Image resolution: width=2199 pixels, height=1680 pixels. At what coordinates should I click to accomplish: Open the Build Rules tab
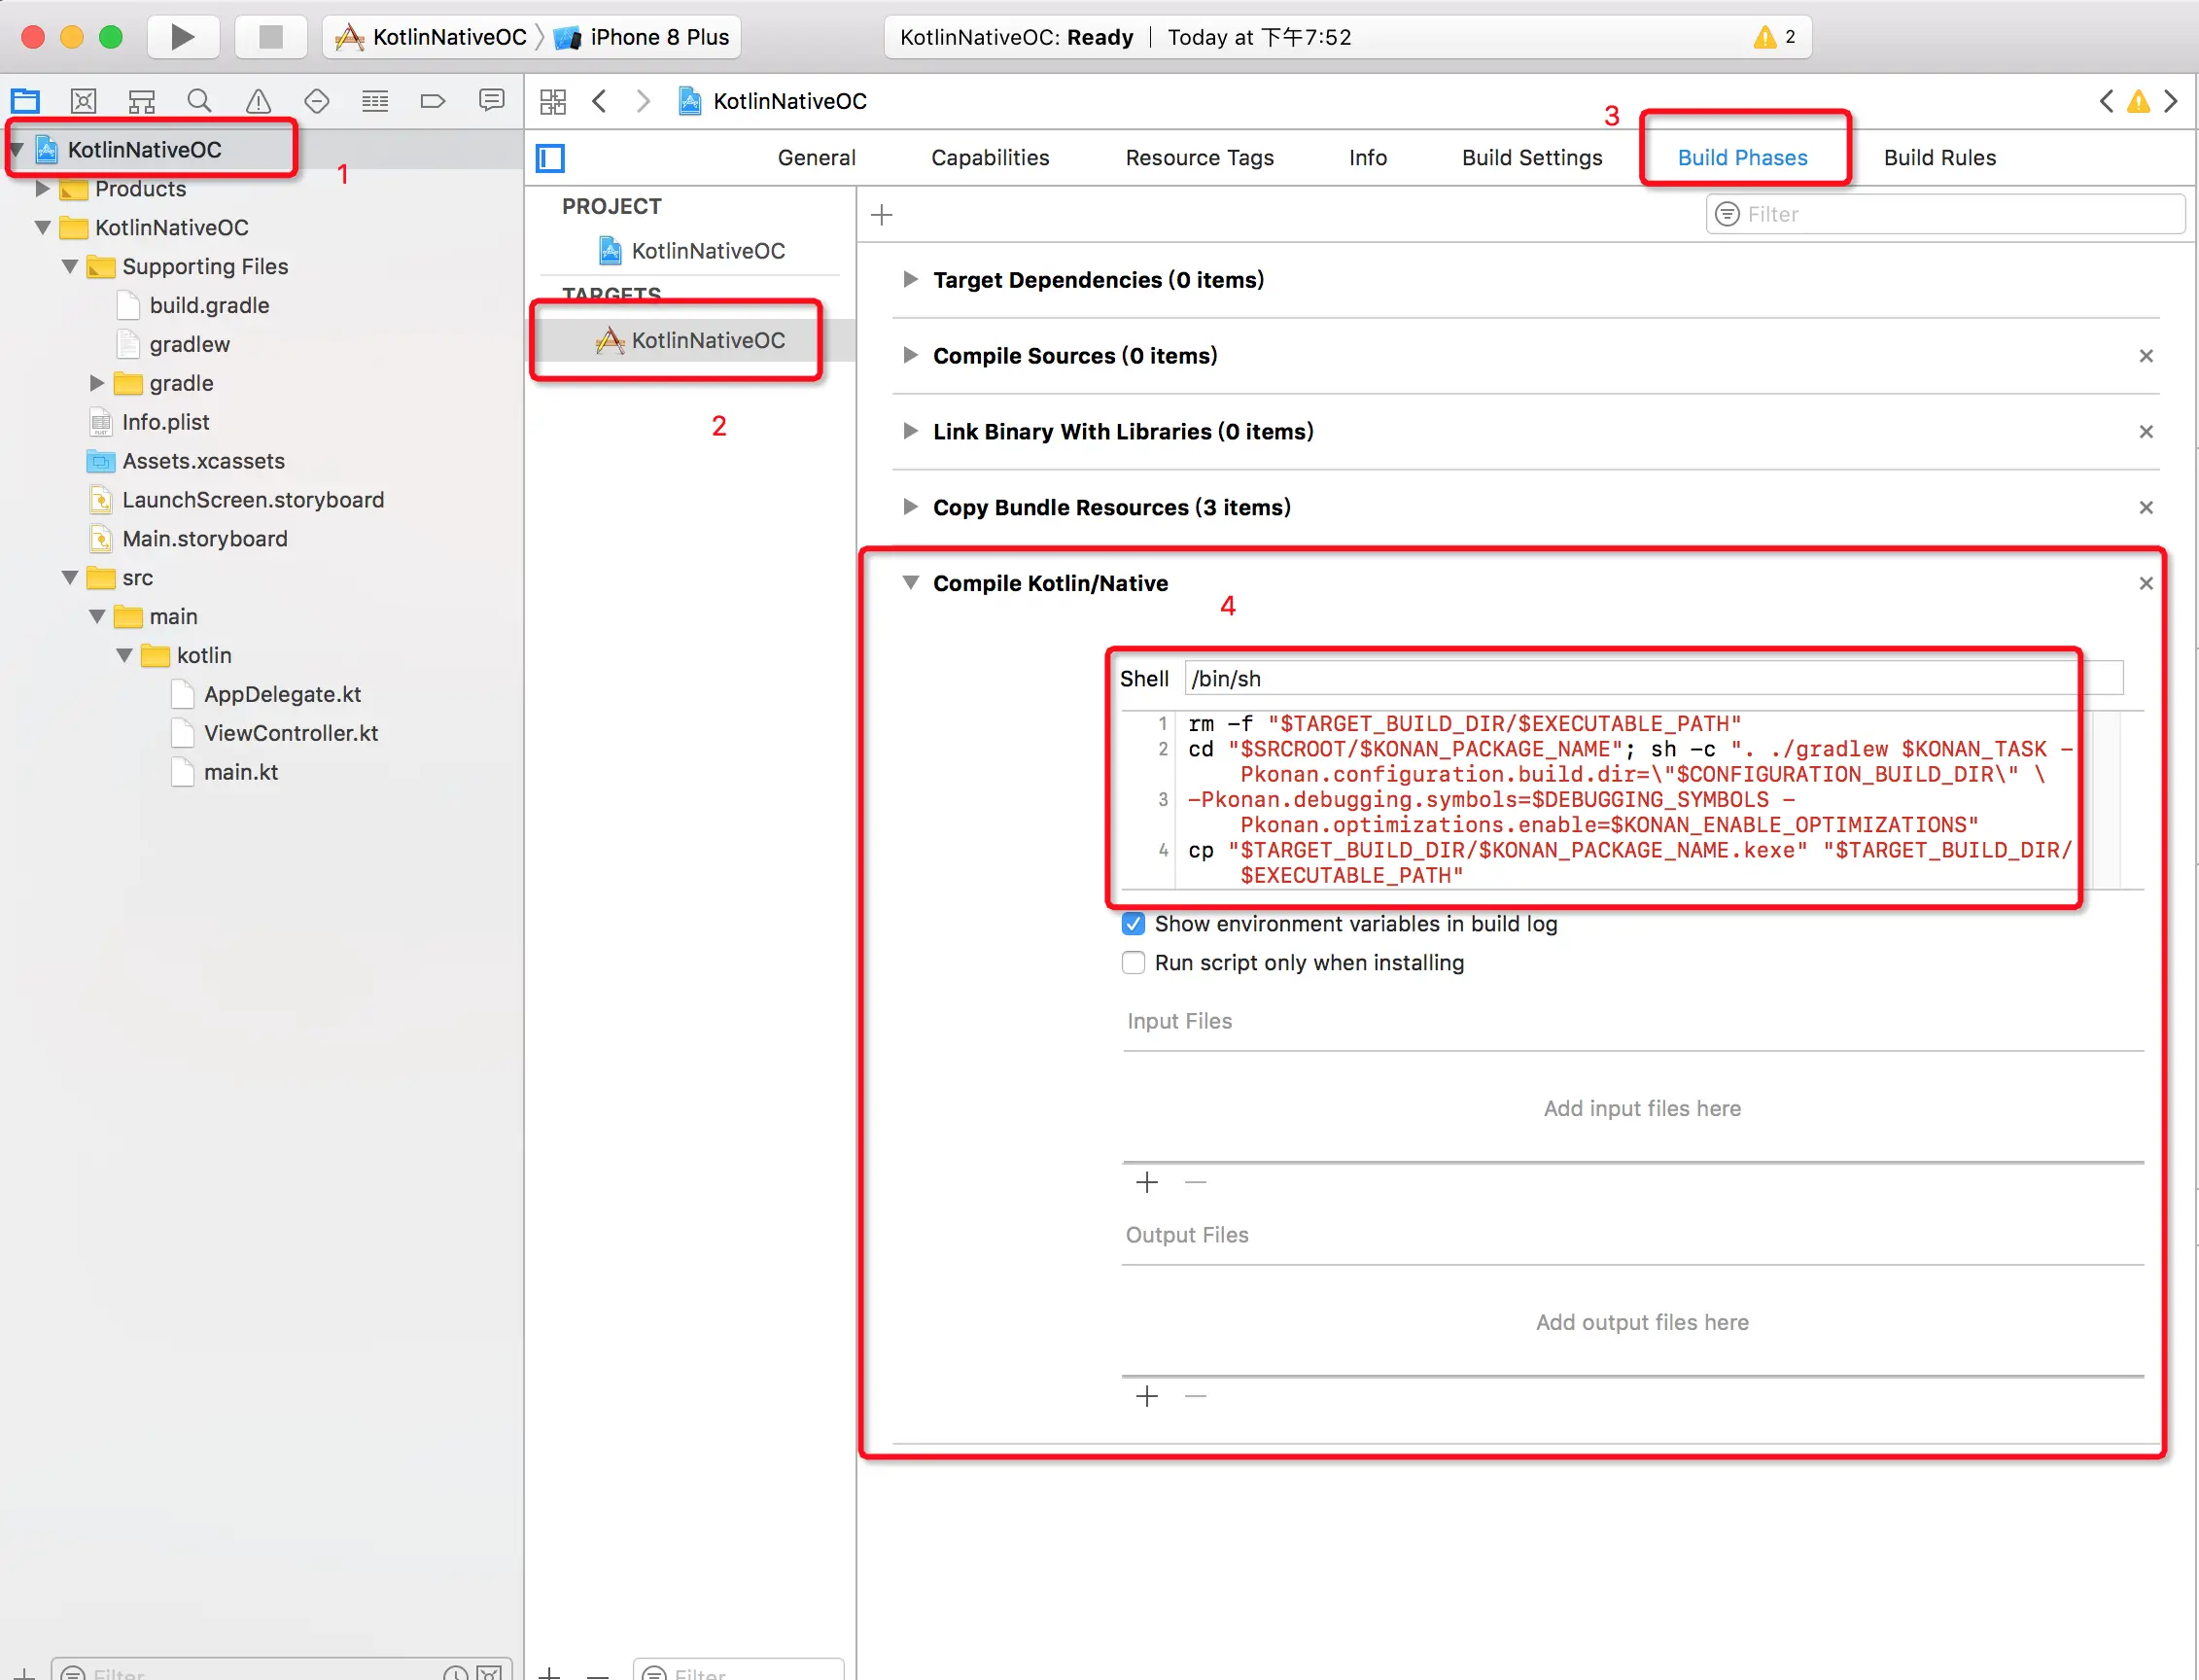point(1939,158)
